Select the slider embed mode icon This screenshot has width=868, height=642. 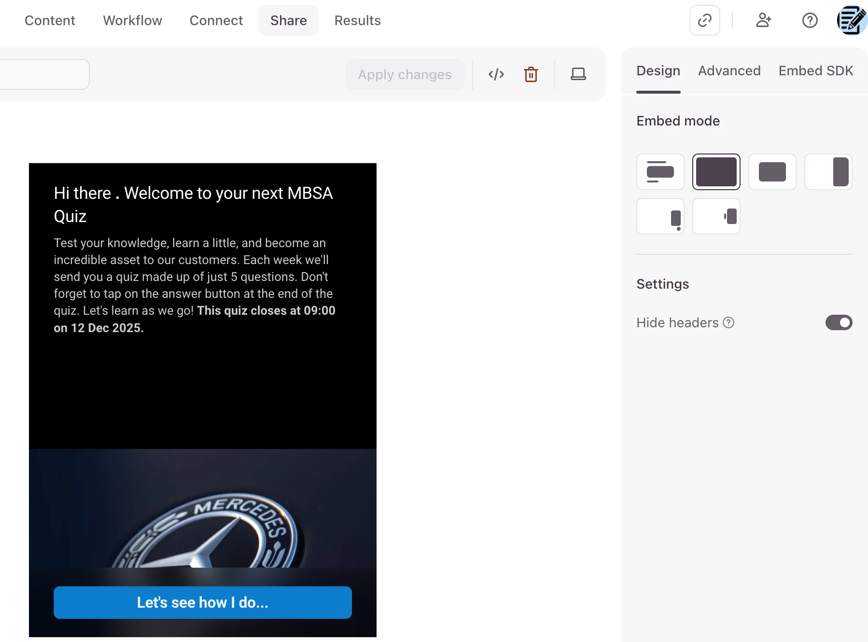coord(828,172)
